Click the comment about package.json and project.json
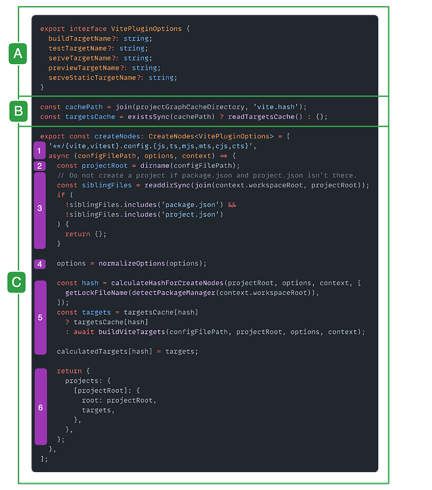Screen dimensions: 432x490 206,175
